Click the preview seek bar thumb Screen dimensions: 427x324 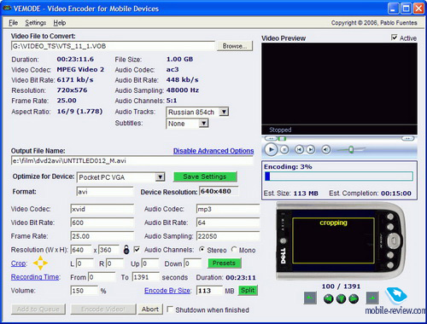[x=283, y=138]
